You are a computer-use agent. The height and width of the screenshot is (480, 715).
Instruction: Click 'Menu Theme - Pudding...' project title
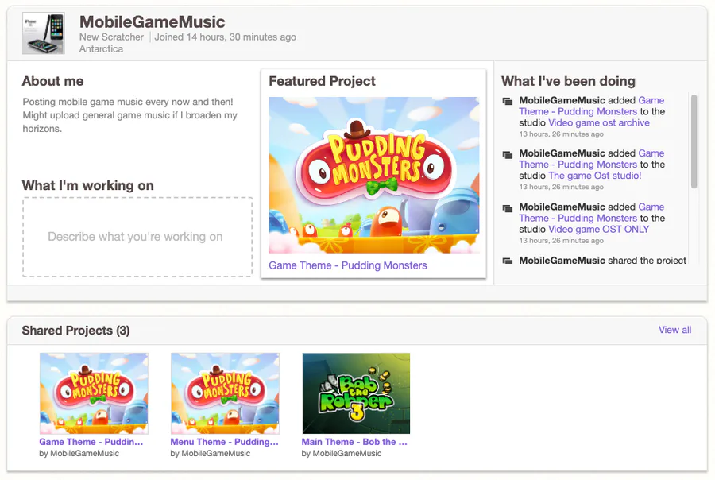[x=224, y=442]
